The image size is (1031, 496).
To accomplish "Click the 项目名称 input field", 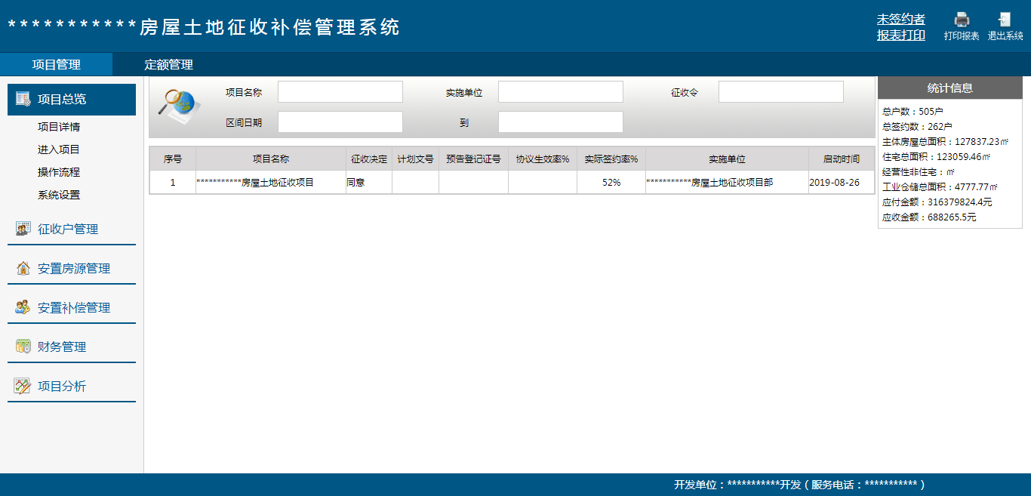I will tap(340, 91).
